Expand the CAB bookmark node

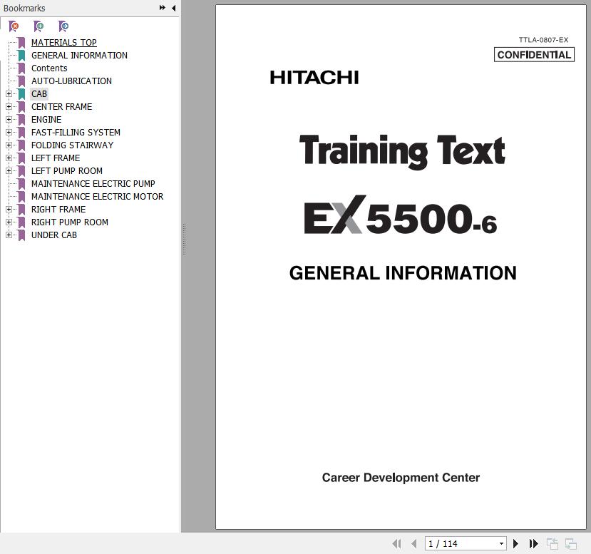coord(9,94)
